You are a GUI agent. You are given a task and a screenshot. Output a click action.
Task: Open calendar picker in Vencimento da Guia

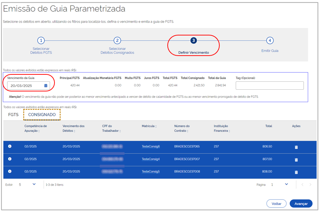point(46,86)
